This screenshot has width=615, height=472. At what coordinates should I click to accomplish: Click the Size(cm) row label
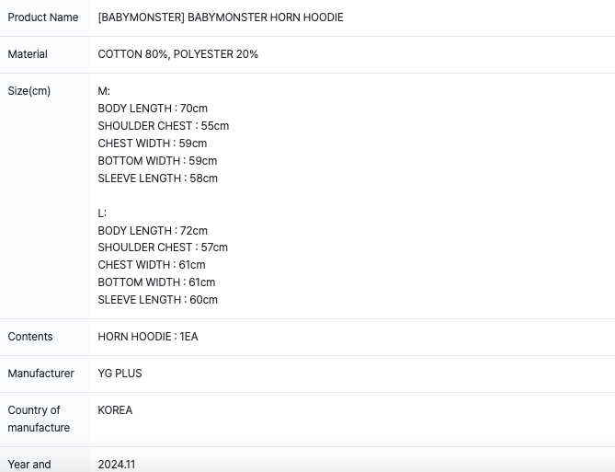click(29, 91)
